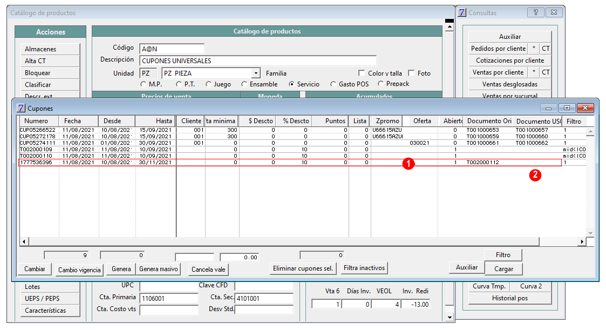The width and height of the screenshot is (606, 330).
Task: Click Historial pos in Consultas
Action: click(x=510, y=298)
